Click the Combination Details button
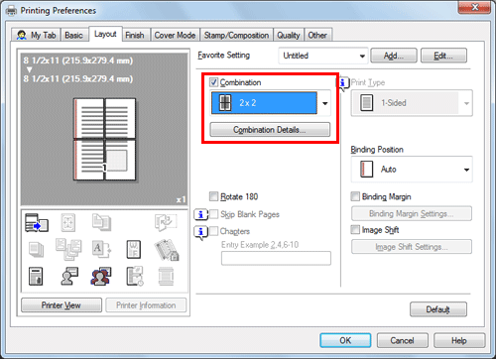 [270, 130]
